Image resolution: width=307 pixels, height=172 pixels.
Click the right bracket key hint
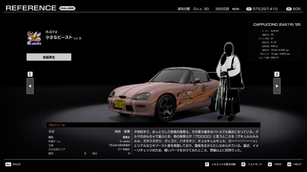(x=277, y=74)
